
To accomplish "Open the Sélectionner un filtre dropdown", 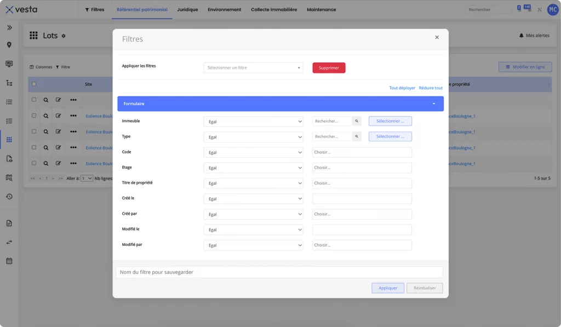I will tap(253, 68).
